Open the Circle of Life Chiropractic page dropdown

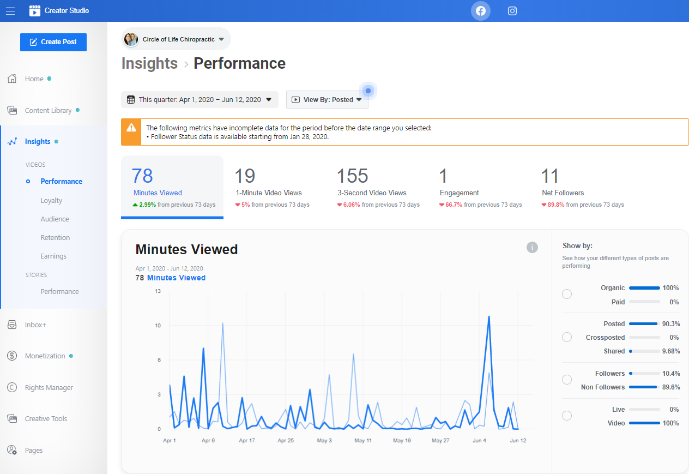pyautogui.click(x=176, y=39)
